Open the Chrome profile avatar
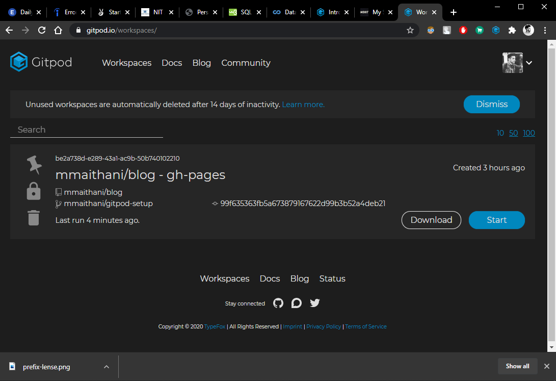Screen dimensions: 556x381 point(528,30)
